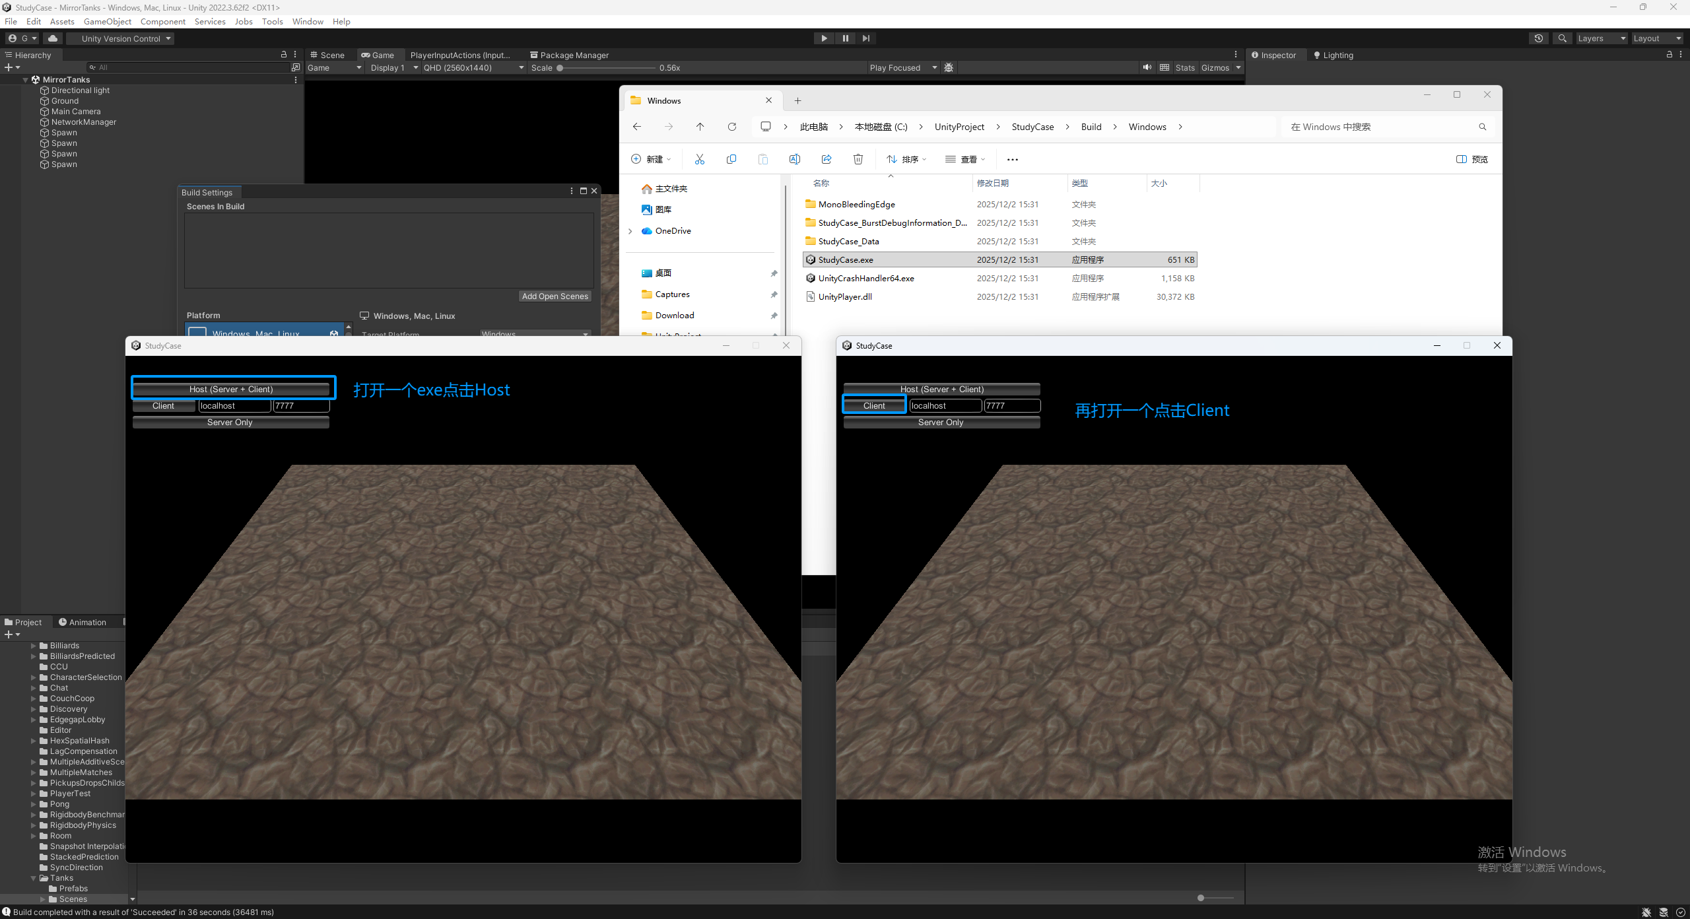
Task: Switch to the Package Manager tab
Action: (x=569, y=55)
